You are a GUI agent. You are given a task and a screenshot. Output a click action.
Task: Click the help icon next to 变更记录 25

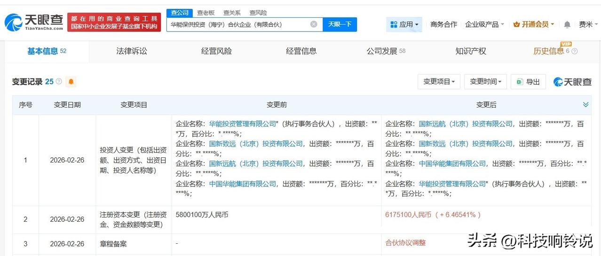tap(59, 81)
